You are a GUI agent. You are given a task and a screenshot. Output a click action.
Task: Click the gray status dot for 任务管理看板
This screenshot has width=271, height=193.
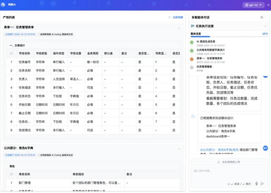click(192, 67)
